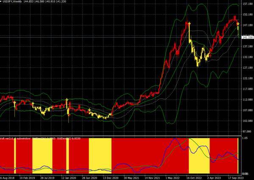This screenshot has height=180, width=254.
Task: Select the 16 Oct 2022 date label
Action: (x=194, y=178)
